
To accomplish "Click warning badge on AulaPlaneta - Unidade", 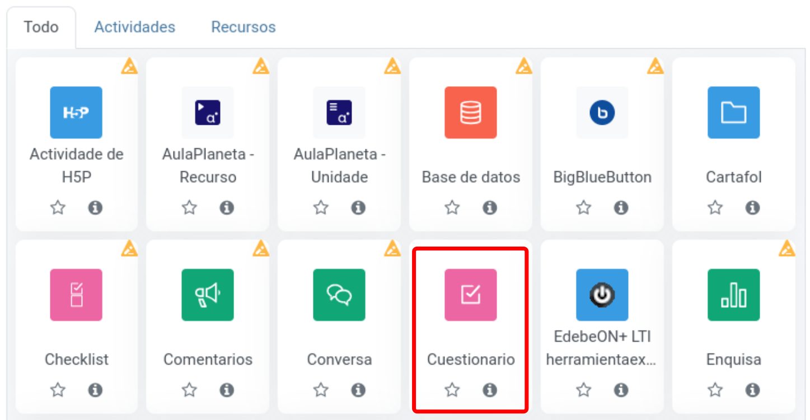I will tap(392, 67).
